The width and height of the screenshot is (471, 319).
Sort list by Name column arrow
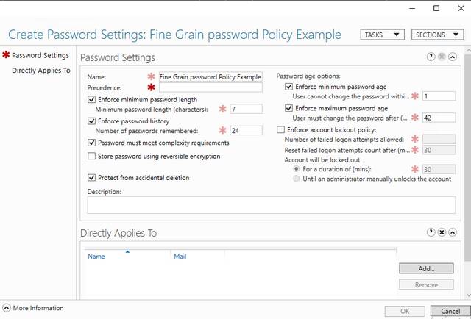pyautogui.click(x=127, y=252)
